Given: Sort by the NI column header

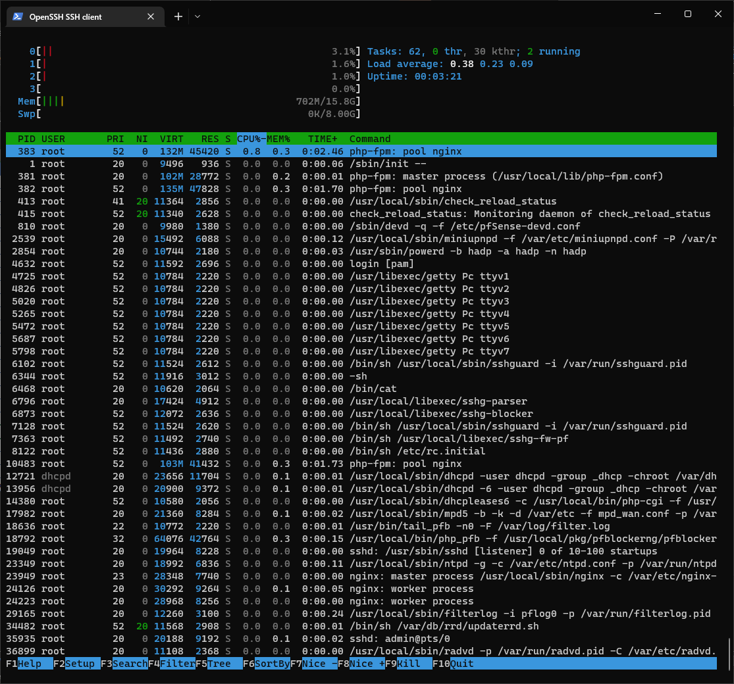Looking at the screenshot, I should [142, 139].
